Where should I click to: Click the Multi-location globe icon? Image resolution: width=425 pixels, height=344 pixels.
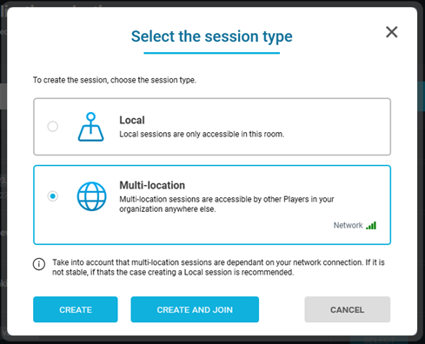click(91, 196)
